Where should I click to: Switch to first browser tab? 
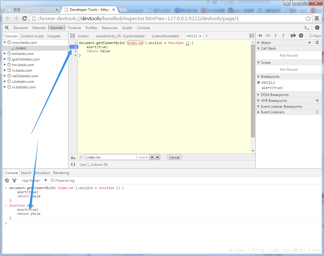33,9
